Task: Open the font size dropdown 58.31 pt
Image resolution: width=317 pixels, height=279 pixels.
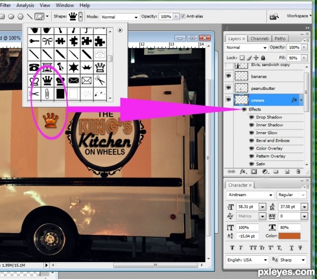Action: coord(263,207)
